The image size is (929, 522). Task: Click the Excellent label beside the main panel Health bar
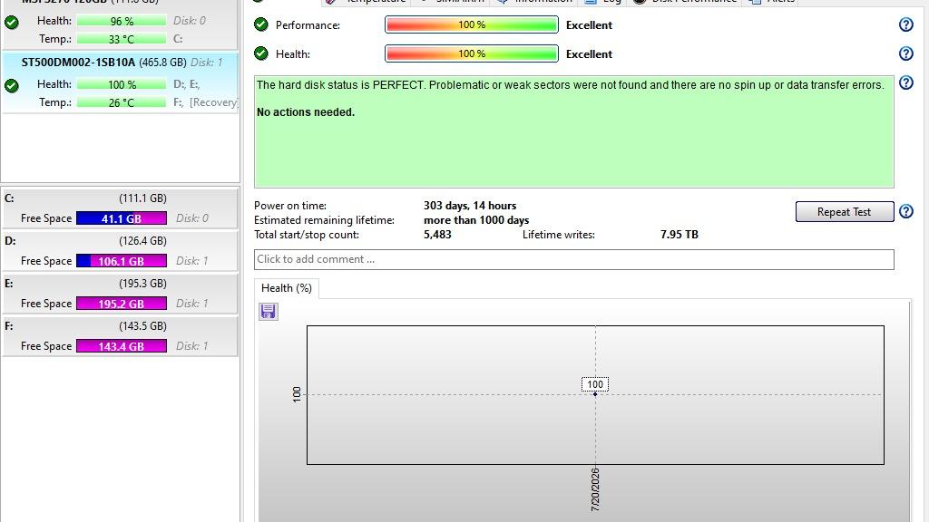tap(589, 53)
